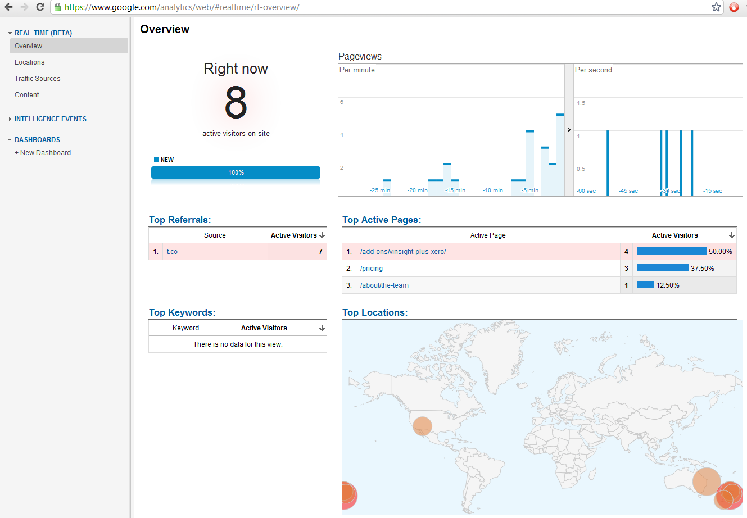Click the browser back arrow
Viewport: 747px width, 518px height.
click(x=9, y=7)
